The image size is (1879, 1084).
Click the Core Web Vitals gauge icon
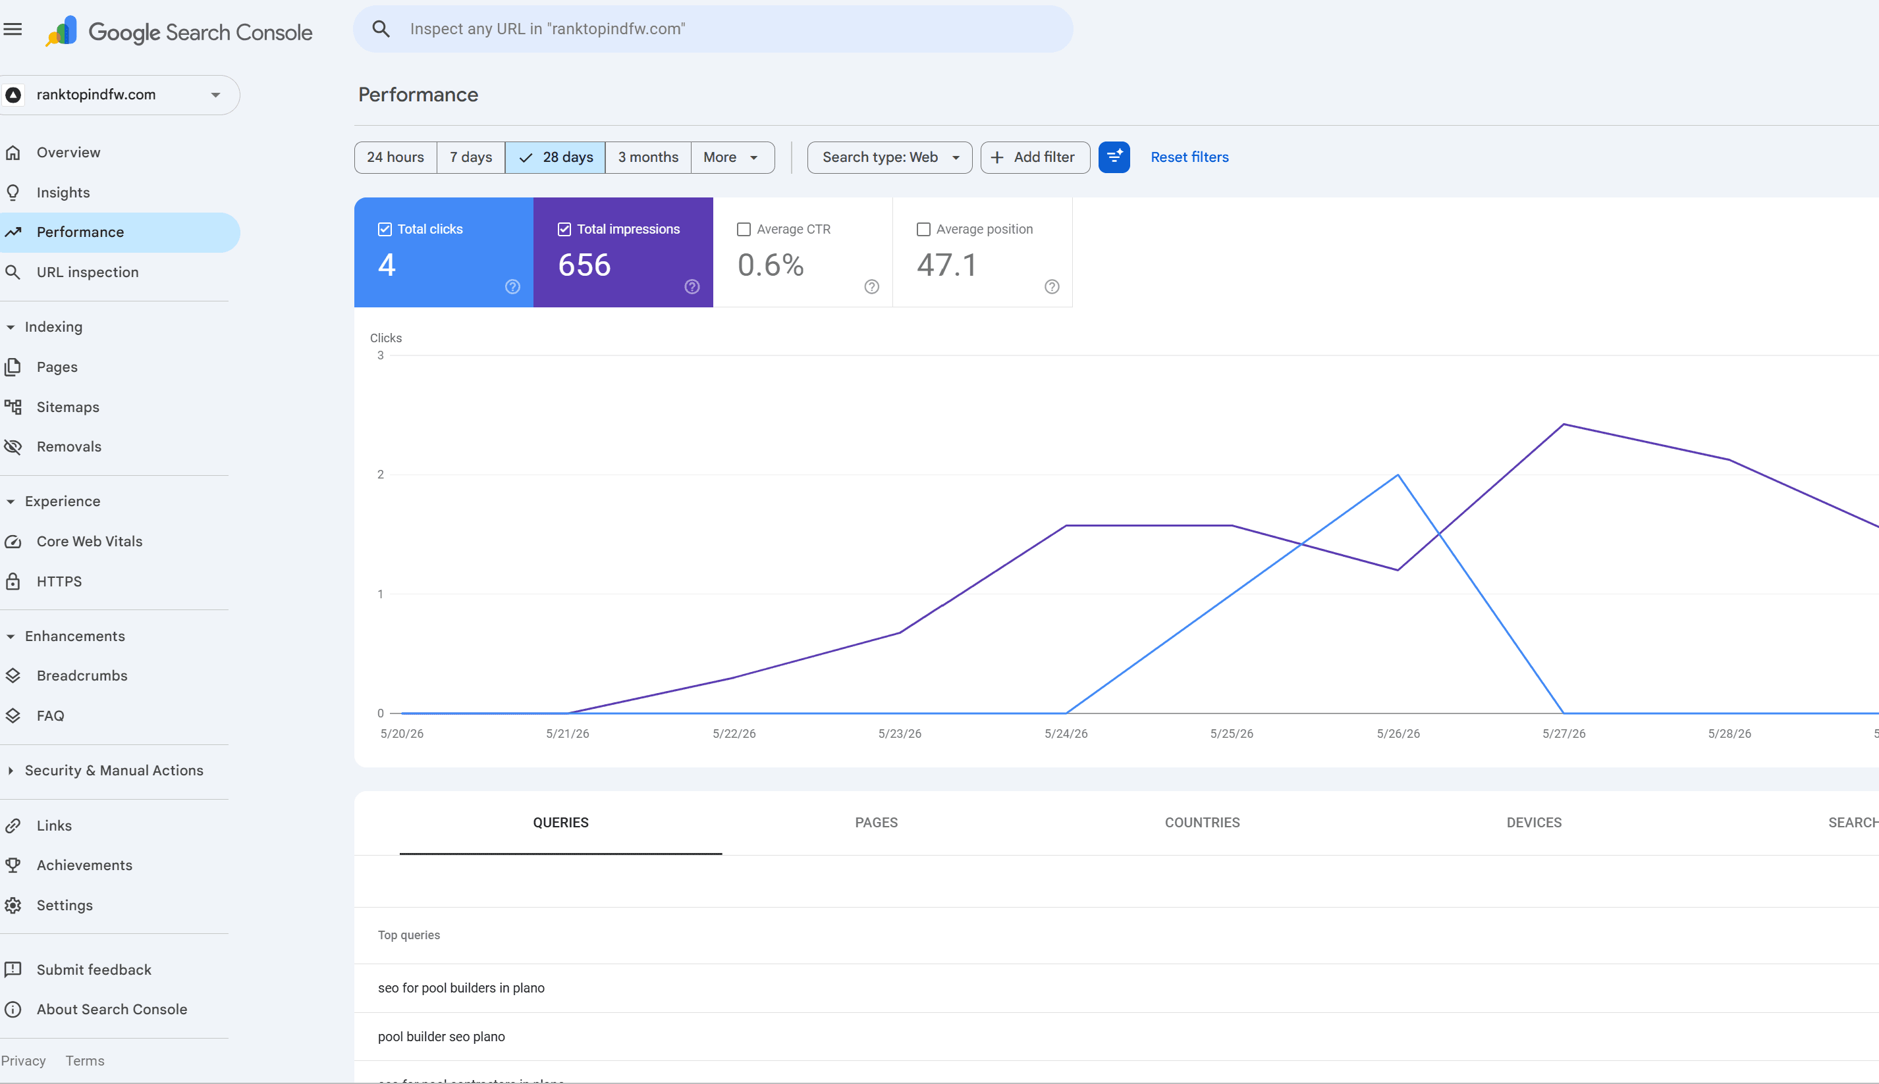point(13,542)
